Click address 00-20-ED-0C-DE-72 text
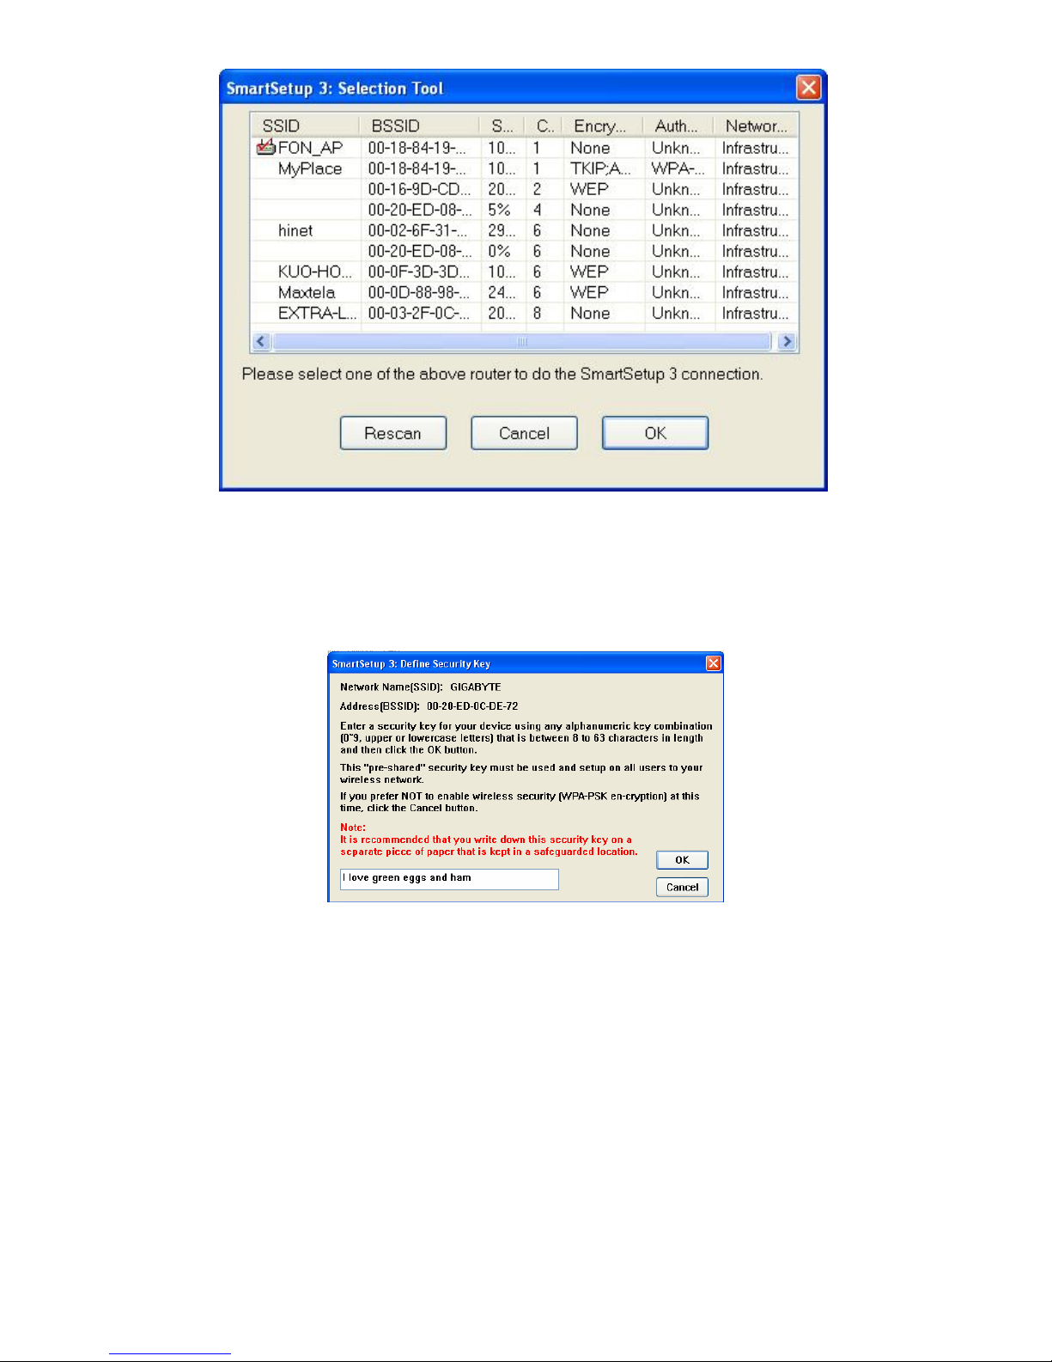 [472, 706]
